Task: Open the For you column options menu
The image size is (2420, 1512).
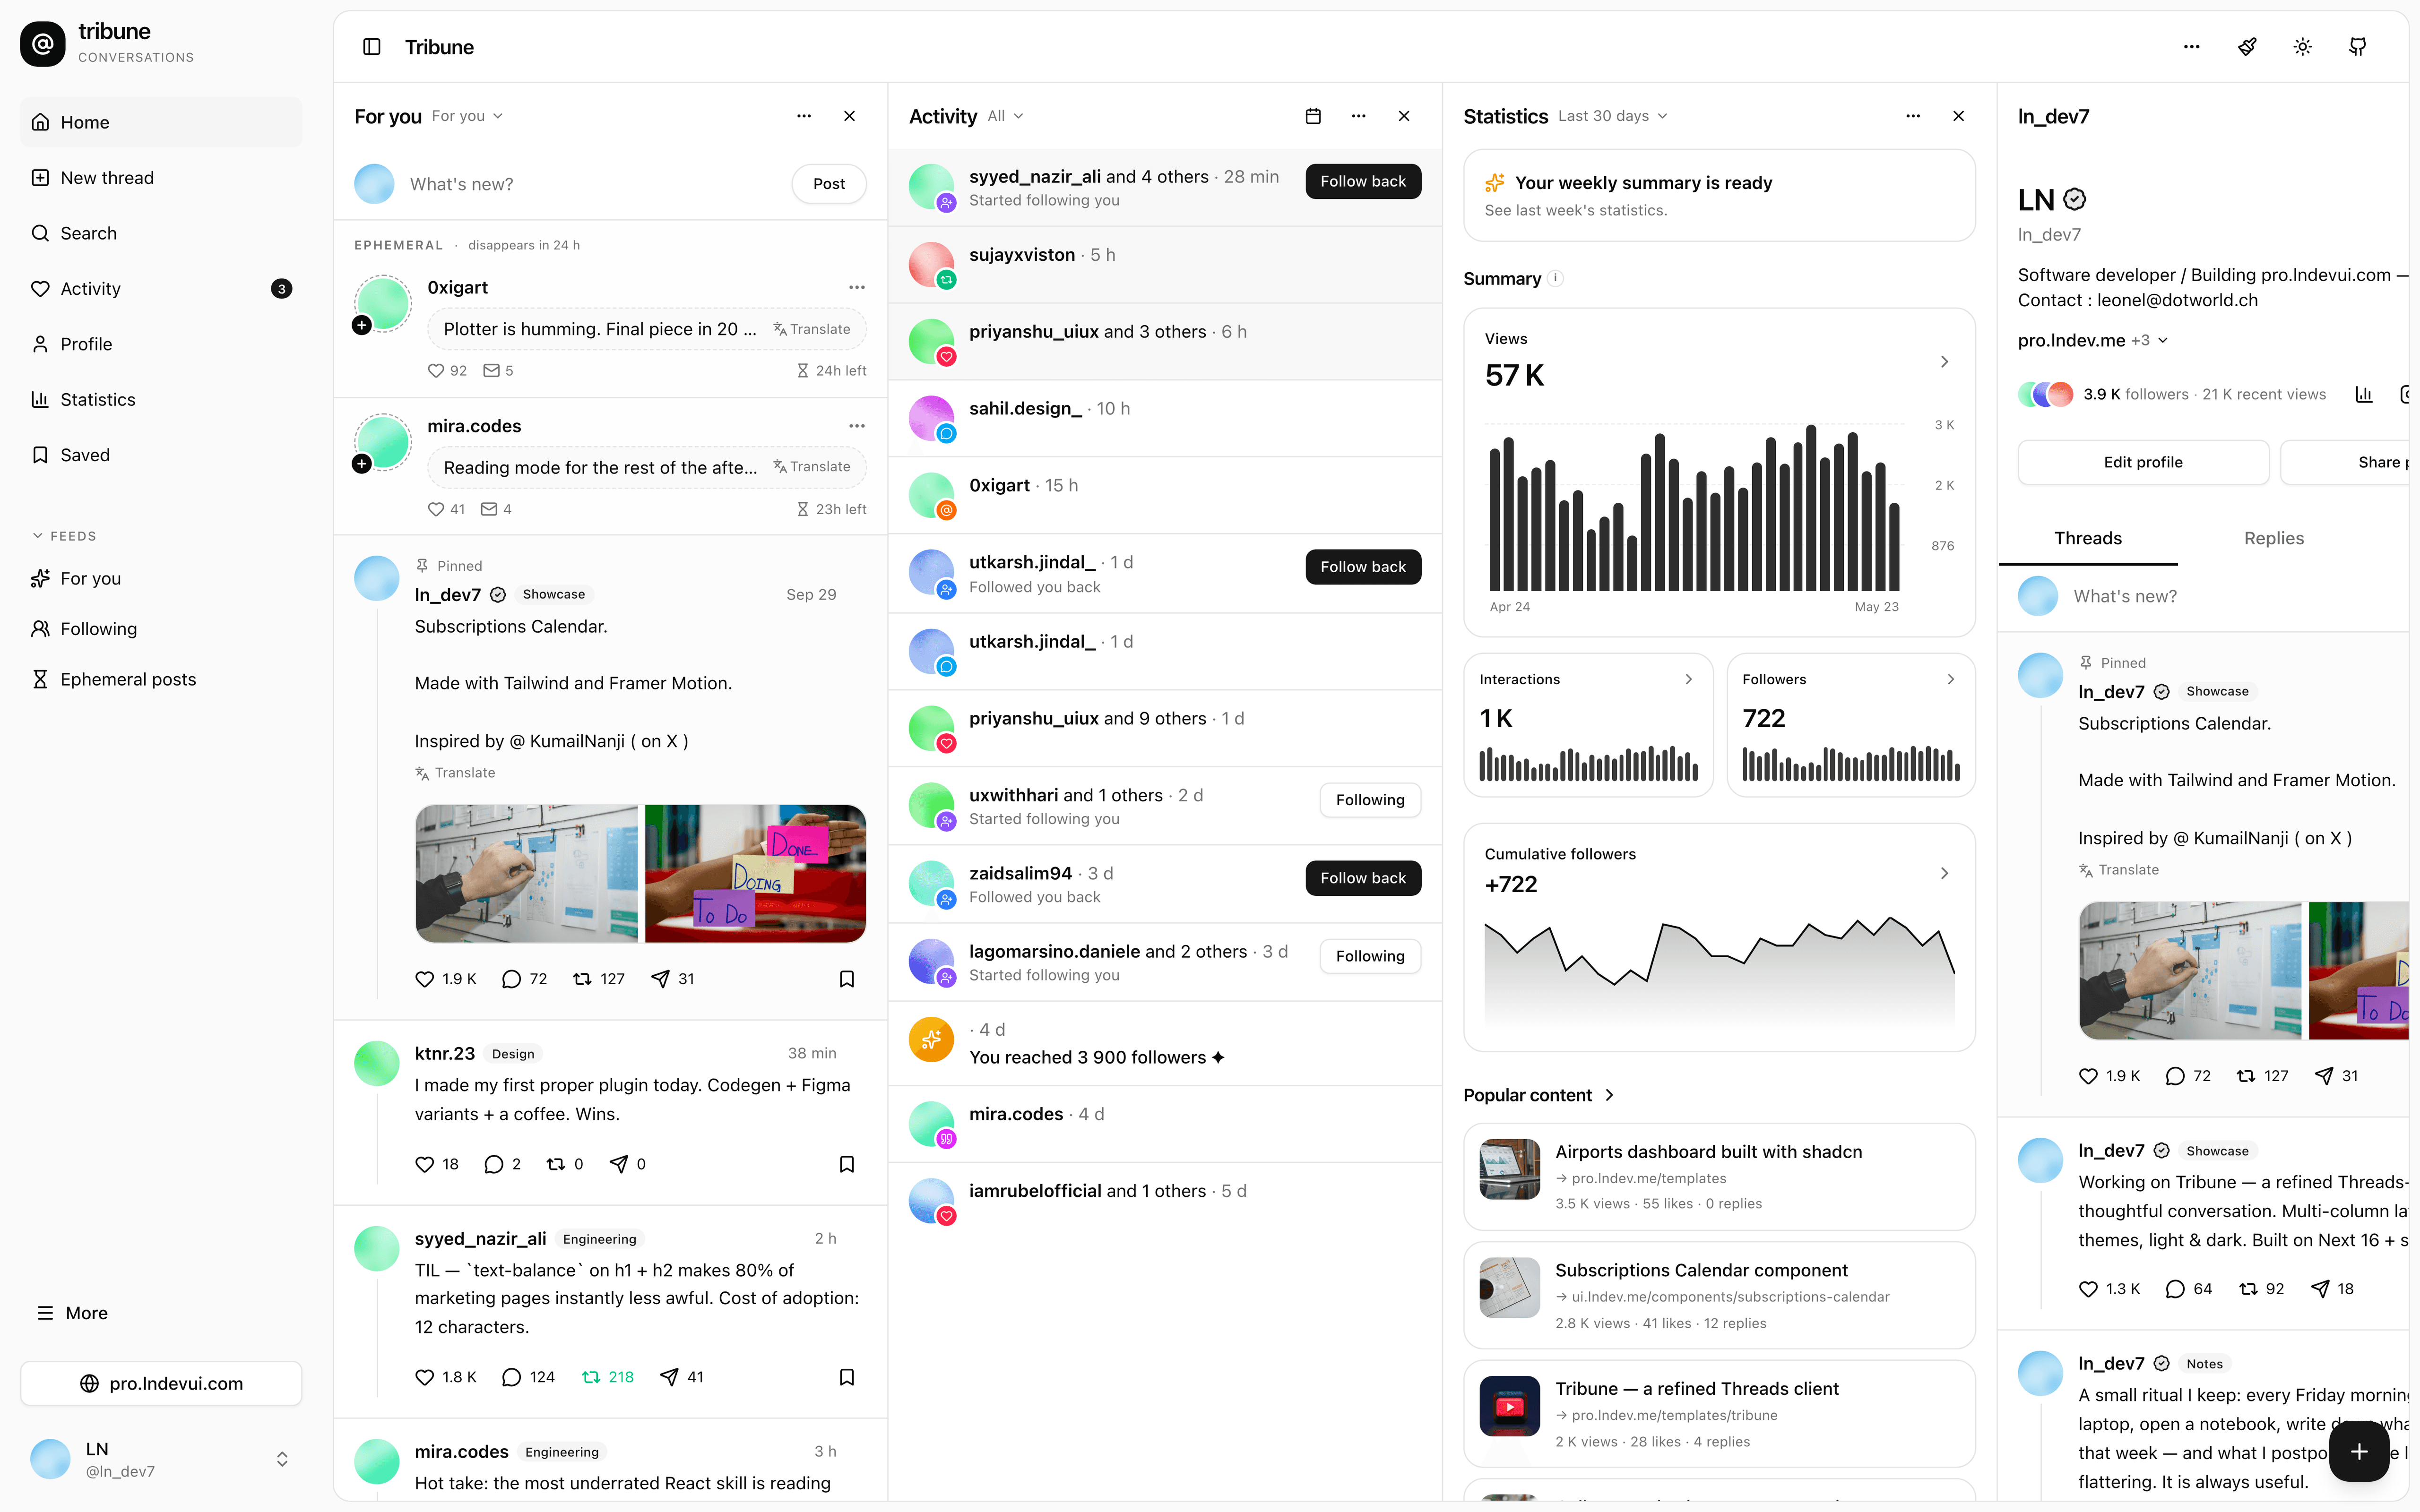Action: [x=804, y=116]
